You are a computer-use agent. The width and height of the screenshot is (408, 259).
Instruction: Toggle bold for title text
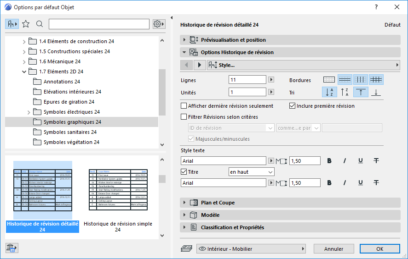(x=329, y=183)
